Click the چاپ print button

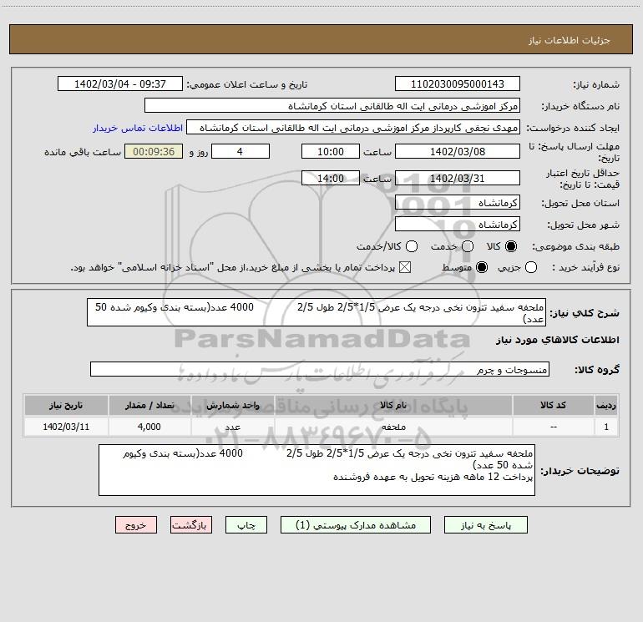tap(246, 525)
